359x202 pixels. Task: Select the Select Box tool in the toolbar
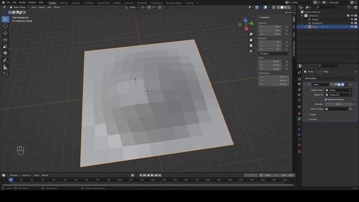click(5, 19)
